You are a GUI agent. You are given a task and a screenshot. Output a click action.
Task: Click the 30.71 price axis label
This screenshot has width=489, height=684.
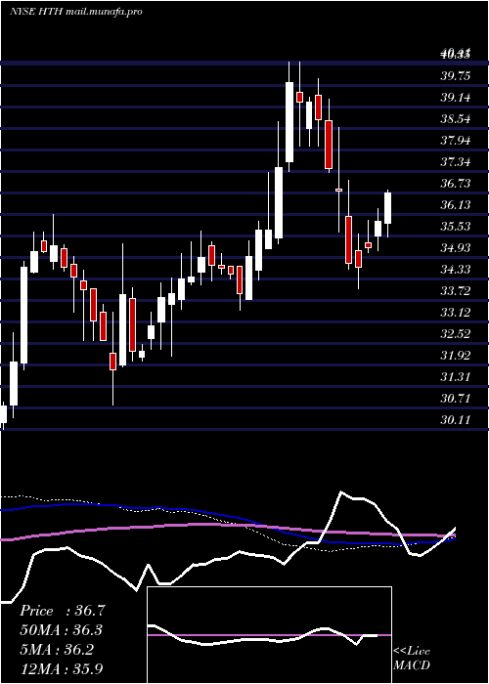tap(456, 399)
